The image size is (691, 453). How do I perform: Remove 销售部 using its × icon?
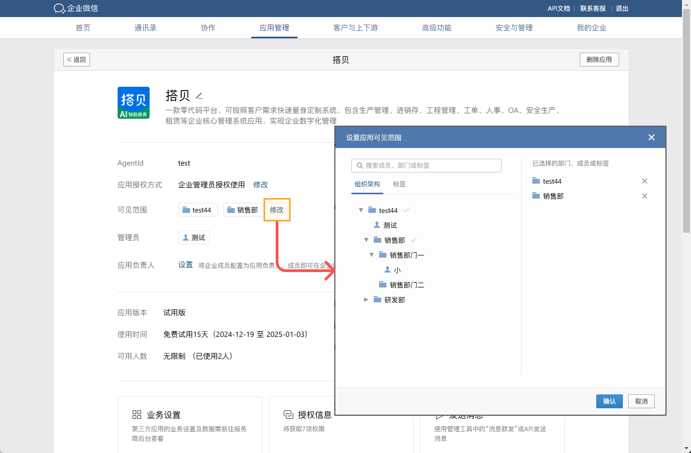coord(645,196)
